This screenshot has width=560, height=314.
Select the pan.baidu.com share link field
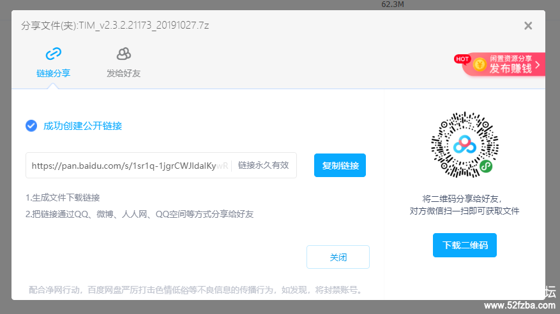tap(161, 166)
